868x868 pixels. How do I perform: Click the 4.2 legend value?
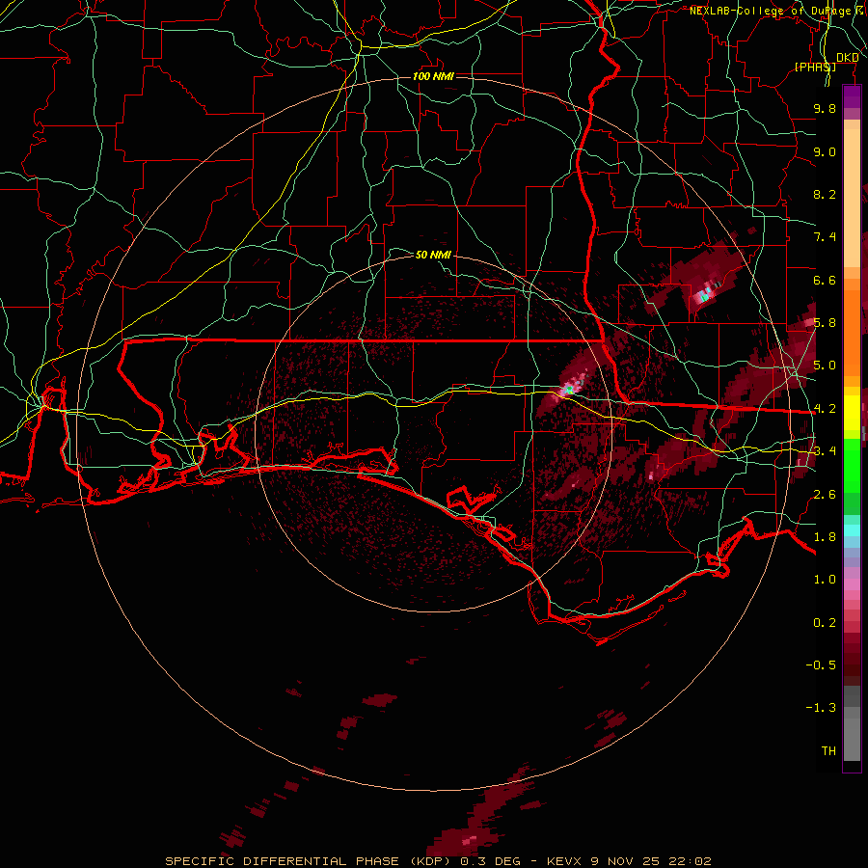pos(825,409)
